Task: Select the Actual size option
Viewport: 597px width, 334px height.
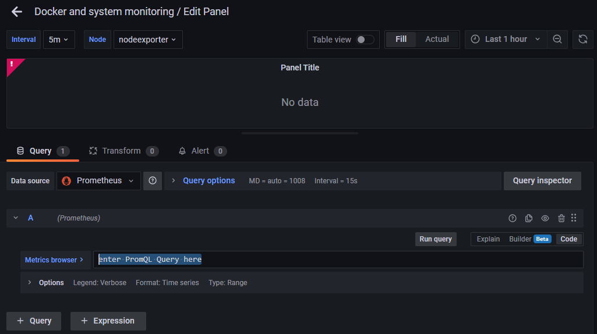Action: click(437, 40)
